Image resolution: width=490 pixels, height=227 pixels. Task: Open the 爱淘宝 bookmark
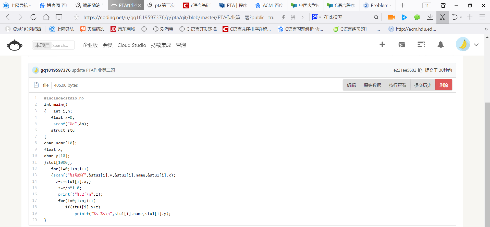pos(163,29)
